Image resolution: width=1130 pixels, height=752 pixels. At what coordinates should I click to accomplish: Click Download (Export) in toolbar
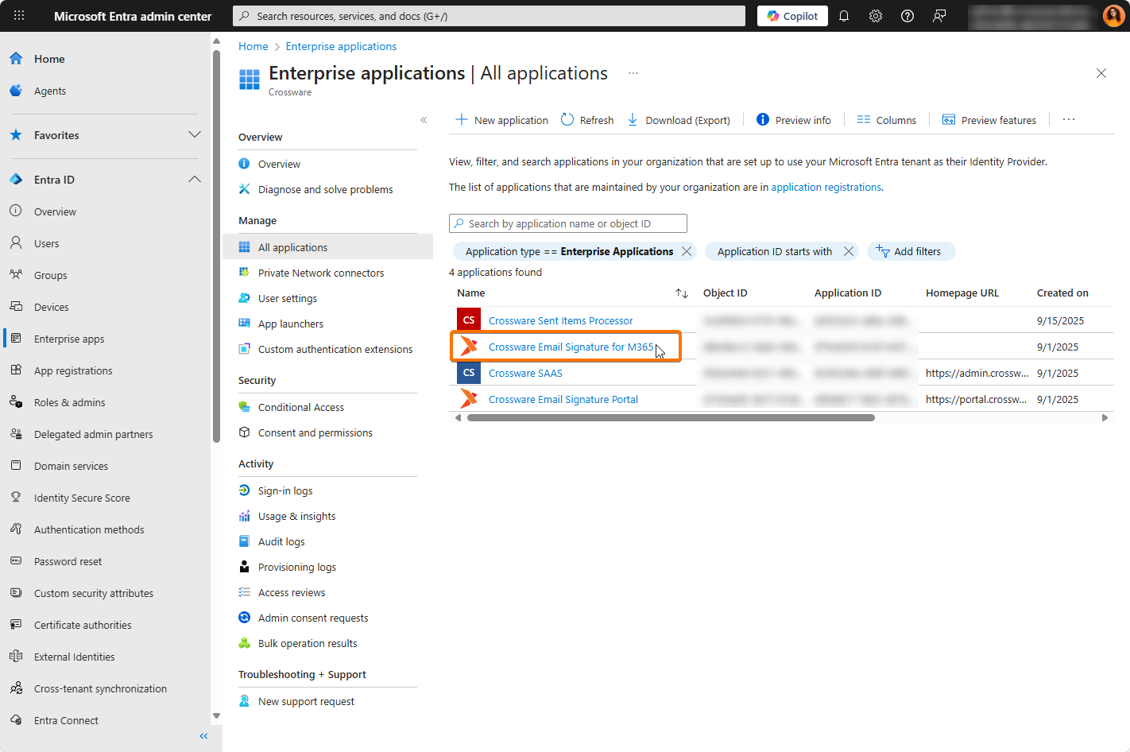679,120
